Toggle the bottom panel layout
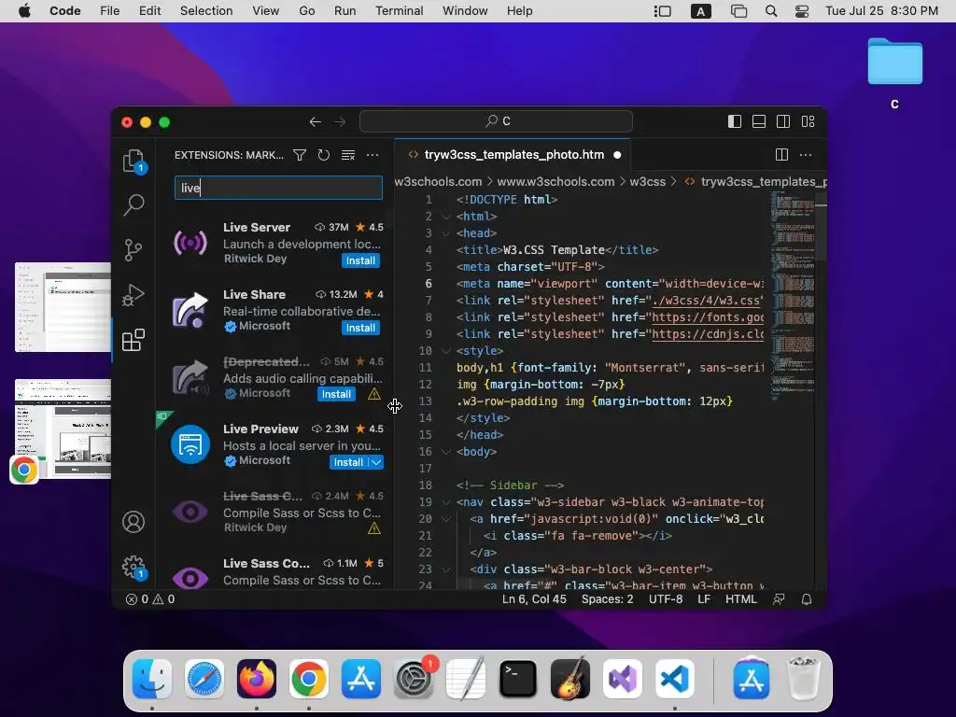The image size is (956, 717). coord(759,122)
